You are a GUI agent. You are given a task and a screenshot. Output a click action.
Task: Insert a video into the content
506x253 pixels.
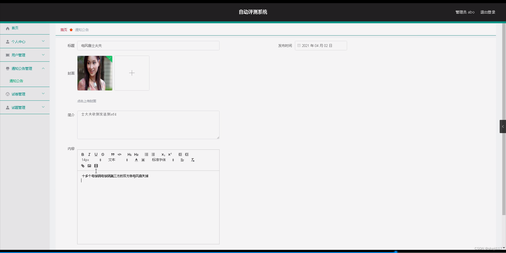click(x=96, y=166)
